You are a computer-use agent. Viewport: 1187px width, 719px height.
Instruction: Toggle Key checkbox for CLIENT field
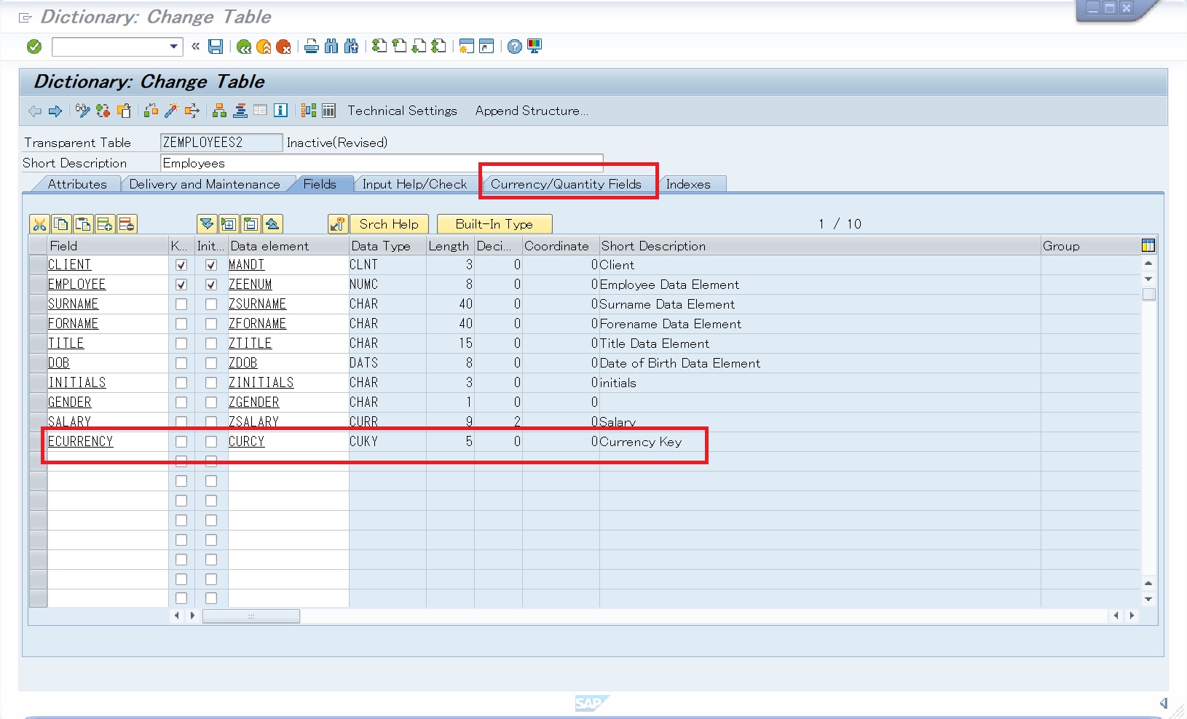tap(181, 265)
